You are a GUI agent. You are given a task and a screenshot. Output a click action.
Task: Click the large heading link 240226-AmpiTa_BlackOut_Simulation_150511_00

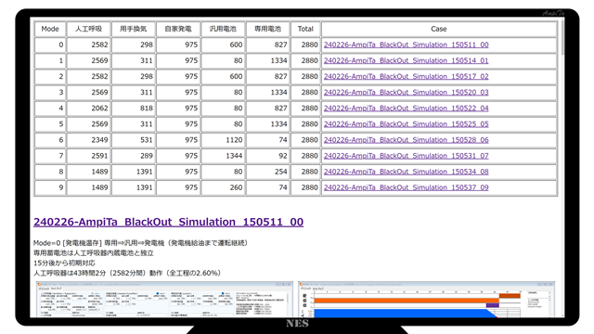168,222
